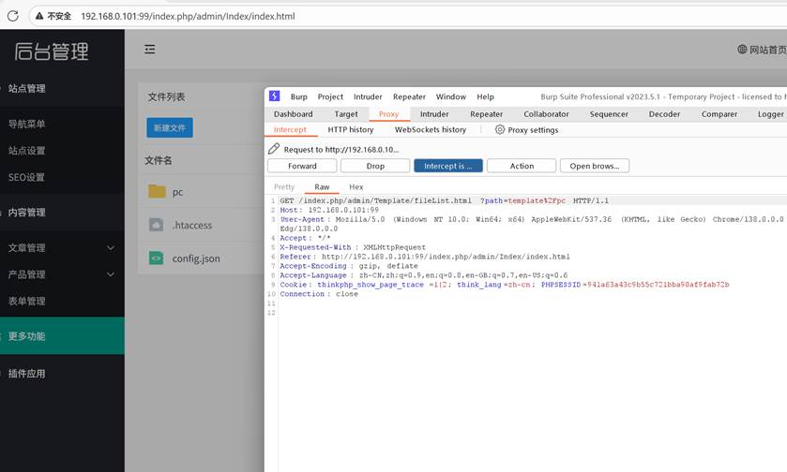Open the Burp menu

pos(298,96)
